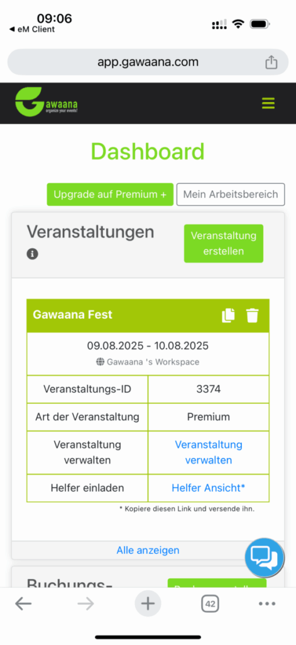
Task: Open the live chat bubble
Action: click(265, 557)
